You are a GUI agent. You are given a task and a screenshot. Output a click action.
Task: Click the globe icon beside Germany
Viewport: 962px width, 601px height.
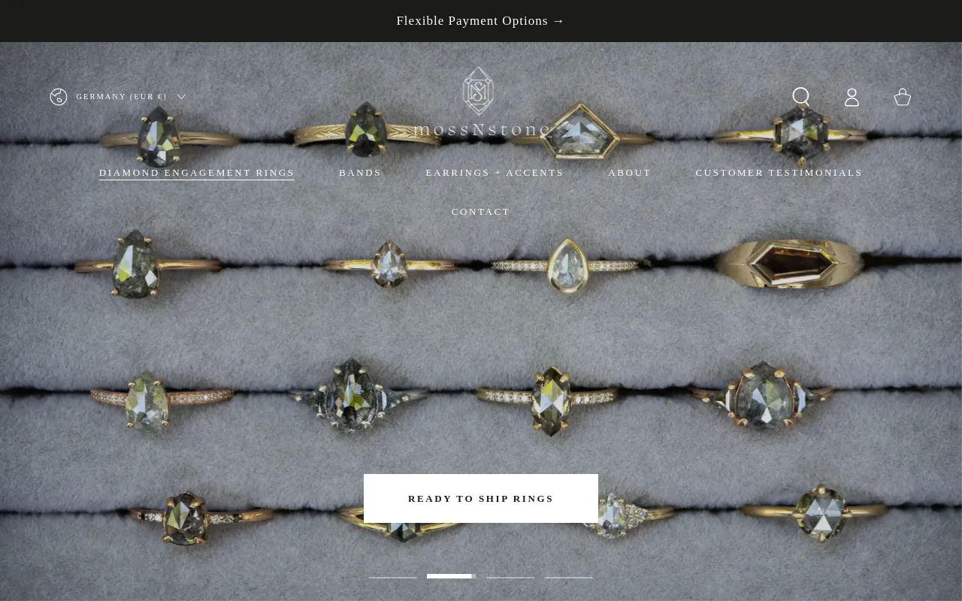click(x=59, y=97)
